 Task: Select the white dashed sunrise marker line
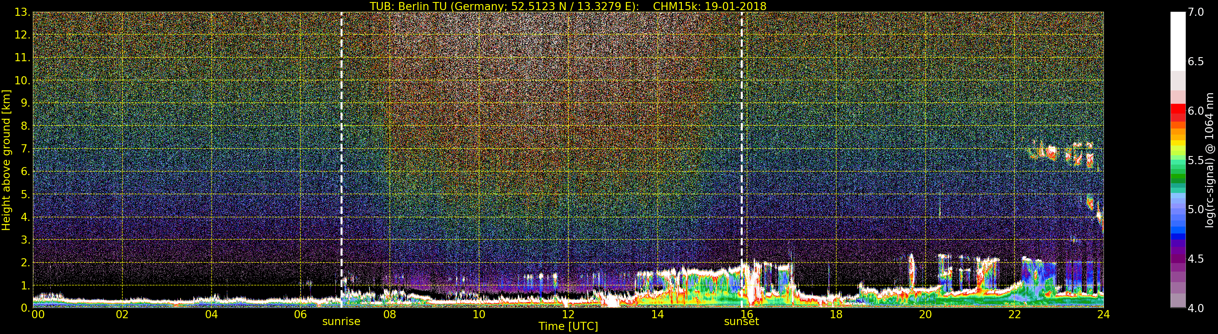[x=341, y=160]
